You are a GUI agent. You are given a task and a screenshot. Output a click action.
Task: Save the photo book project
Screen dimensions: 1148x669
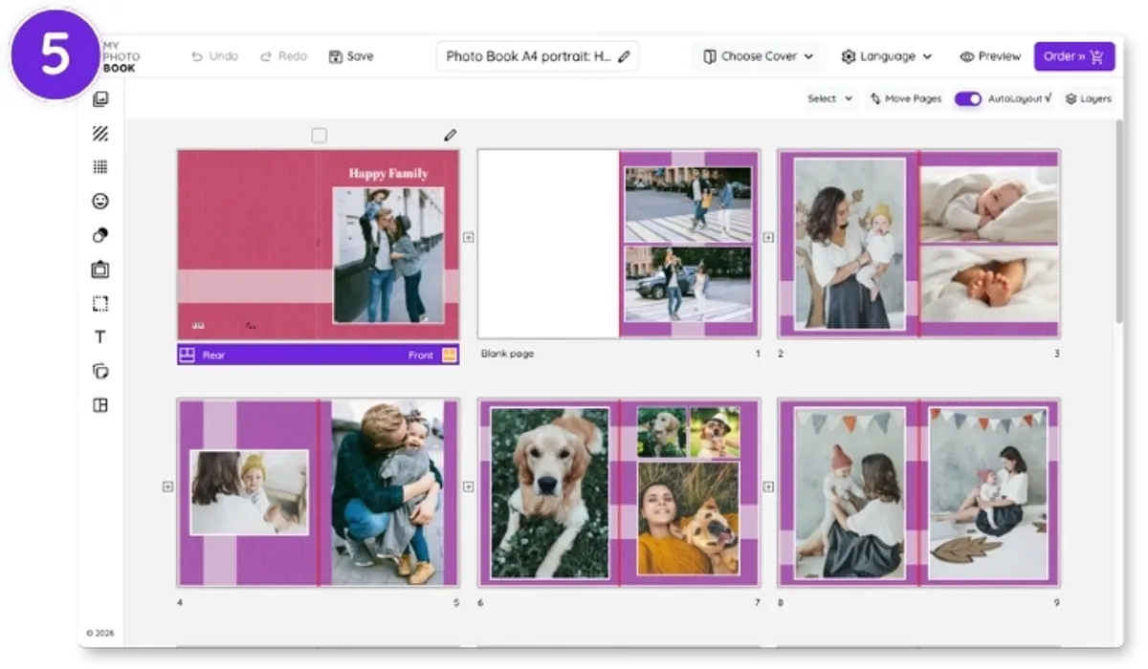click(351, 56)
